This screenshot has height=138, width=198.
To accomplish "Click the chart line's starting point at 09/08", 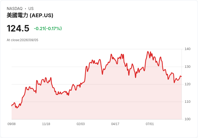I will (12, 106).
